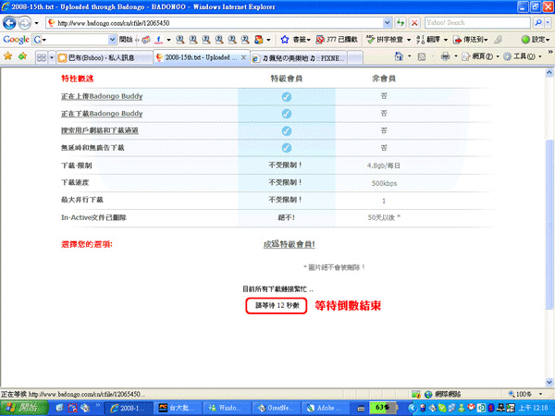The width and height of the screenshot is (555, 416).
Task: Click the Home icon in the command bar
Action: click(x=399, y=56)
